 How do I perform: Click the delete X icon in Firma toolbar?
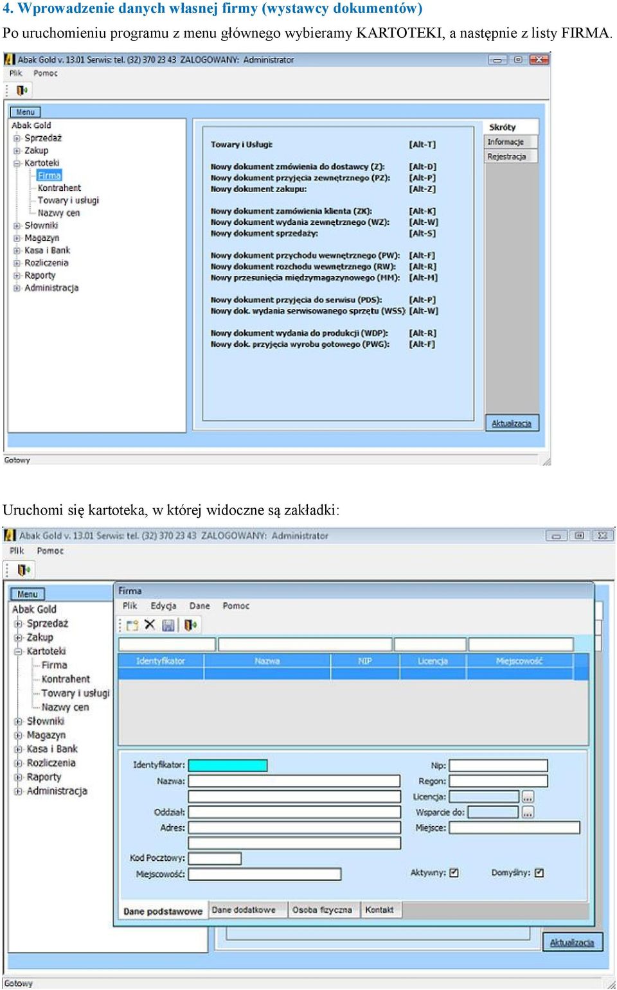coord(150,624)
